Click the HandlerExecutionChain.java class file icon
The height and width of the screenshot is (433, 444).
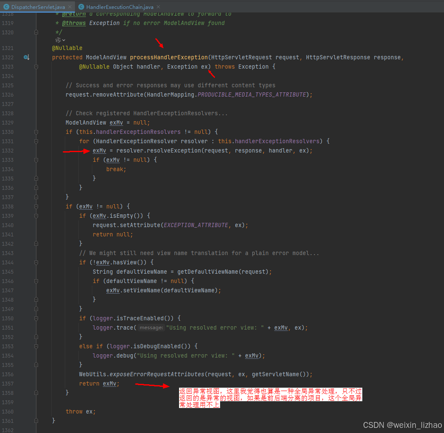tap(81, 7)
